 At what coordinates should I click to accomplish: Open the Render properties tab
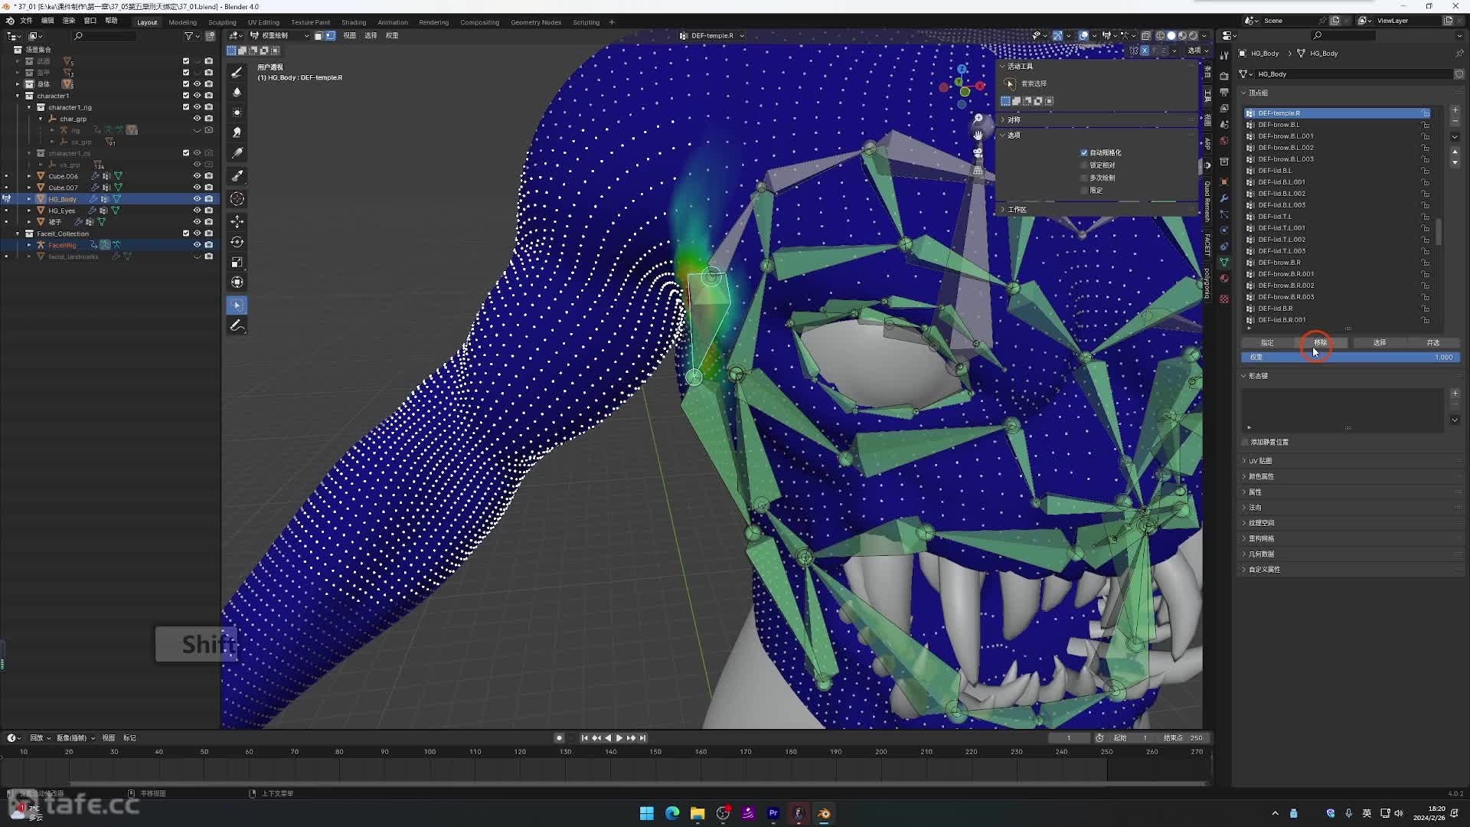coord(1224,76)
